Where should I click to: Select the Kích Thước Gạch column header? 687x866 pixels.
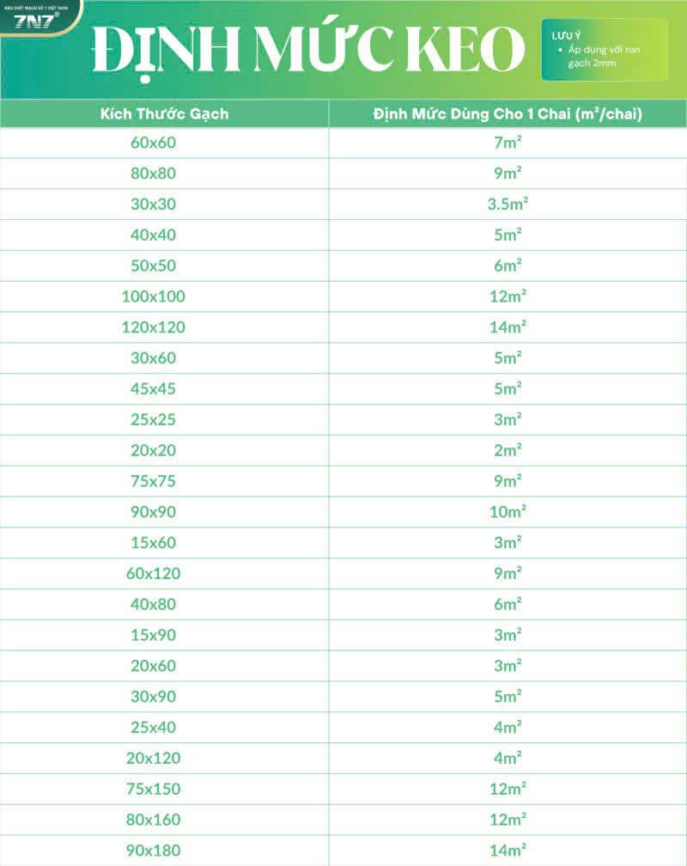165,113
